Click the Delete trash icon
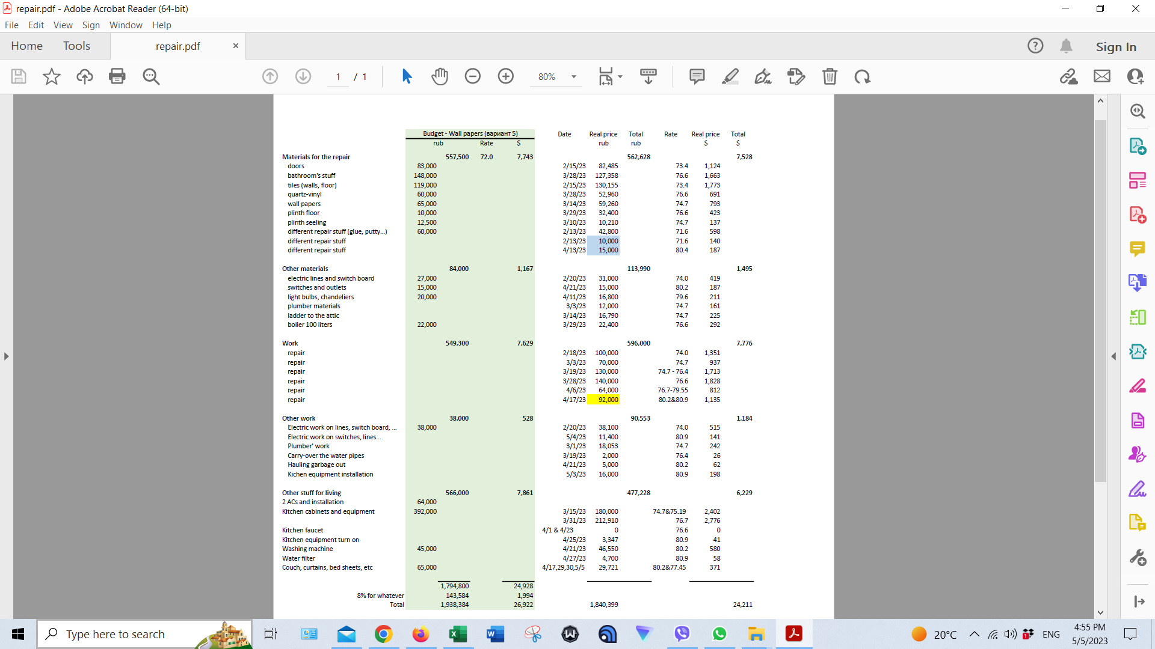The image size is (1155, 649). [x=830, y=76]
